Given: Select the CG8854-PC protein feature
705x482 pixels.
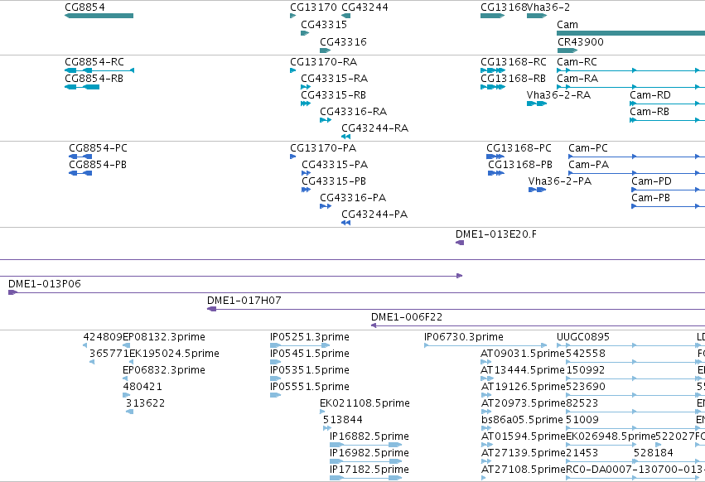Looking at the screenshot, I should [x=80, y=157].
